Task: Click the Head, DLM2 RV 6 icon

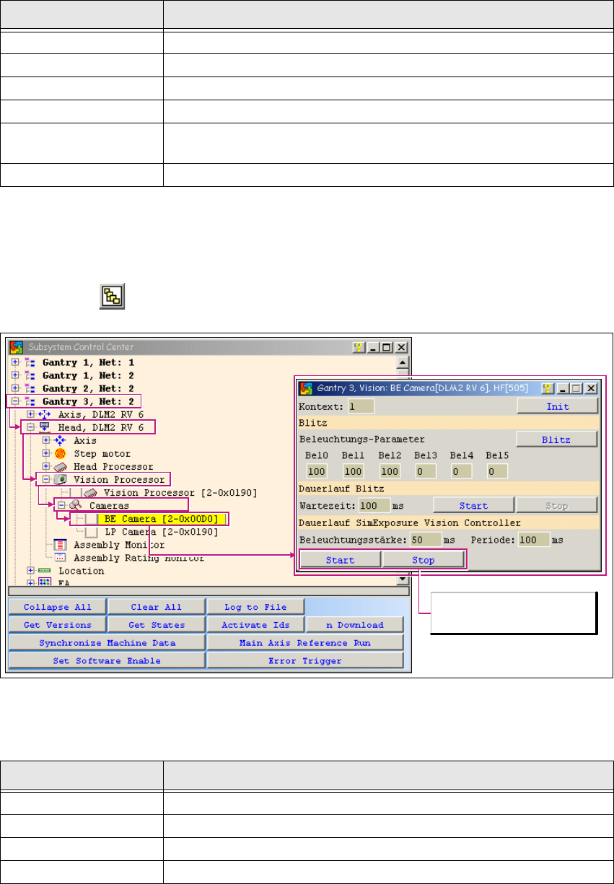Action: pyautogui.click(x=45, y=427)
